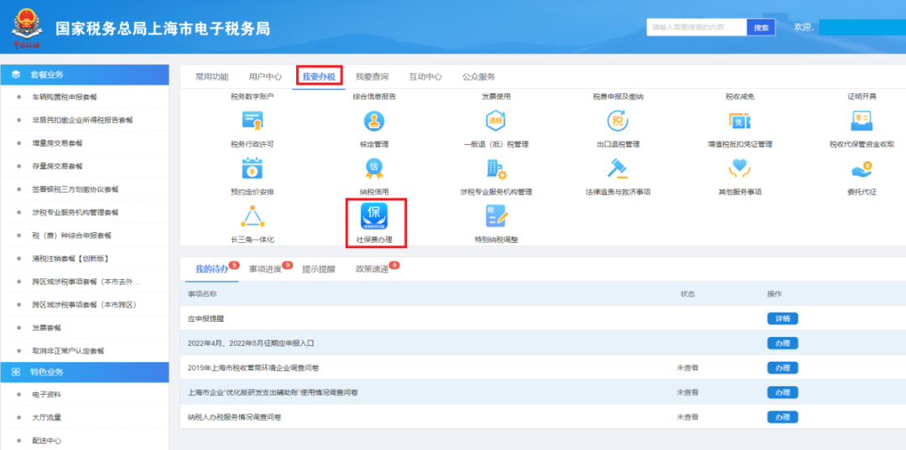Open the 出口退税管理 icon
The width and height of the screenshot is (906, 450).
617,121
